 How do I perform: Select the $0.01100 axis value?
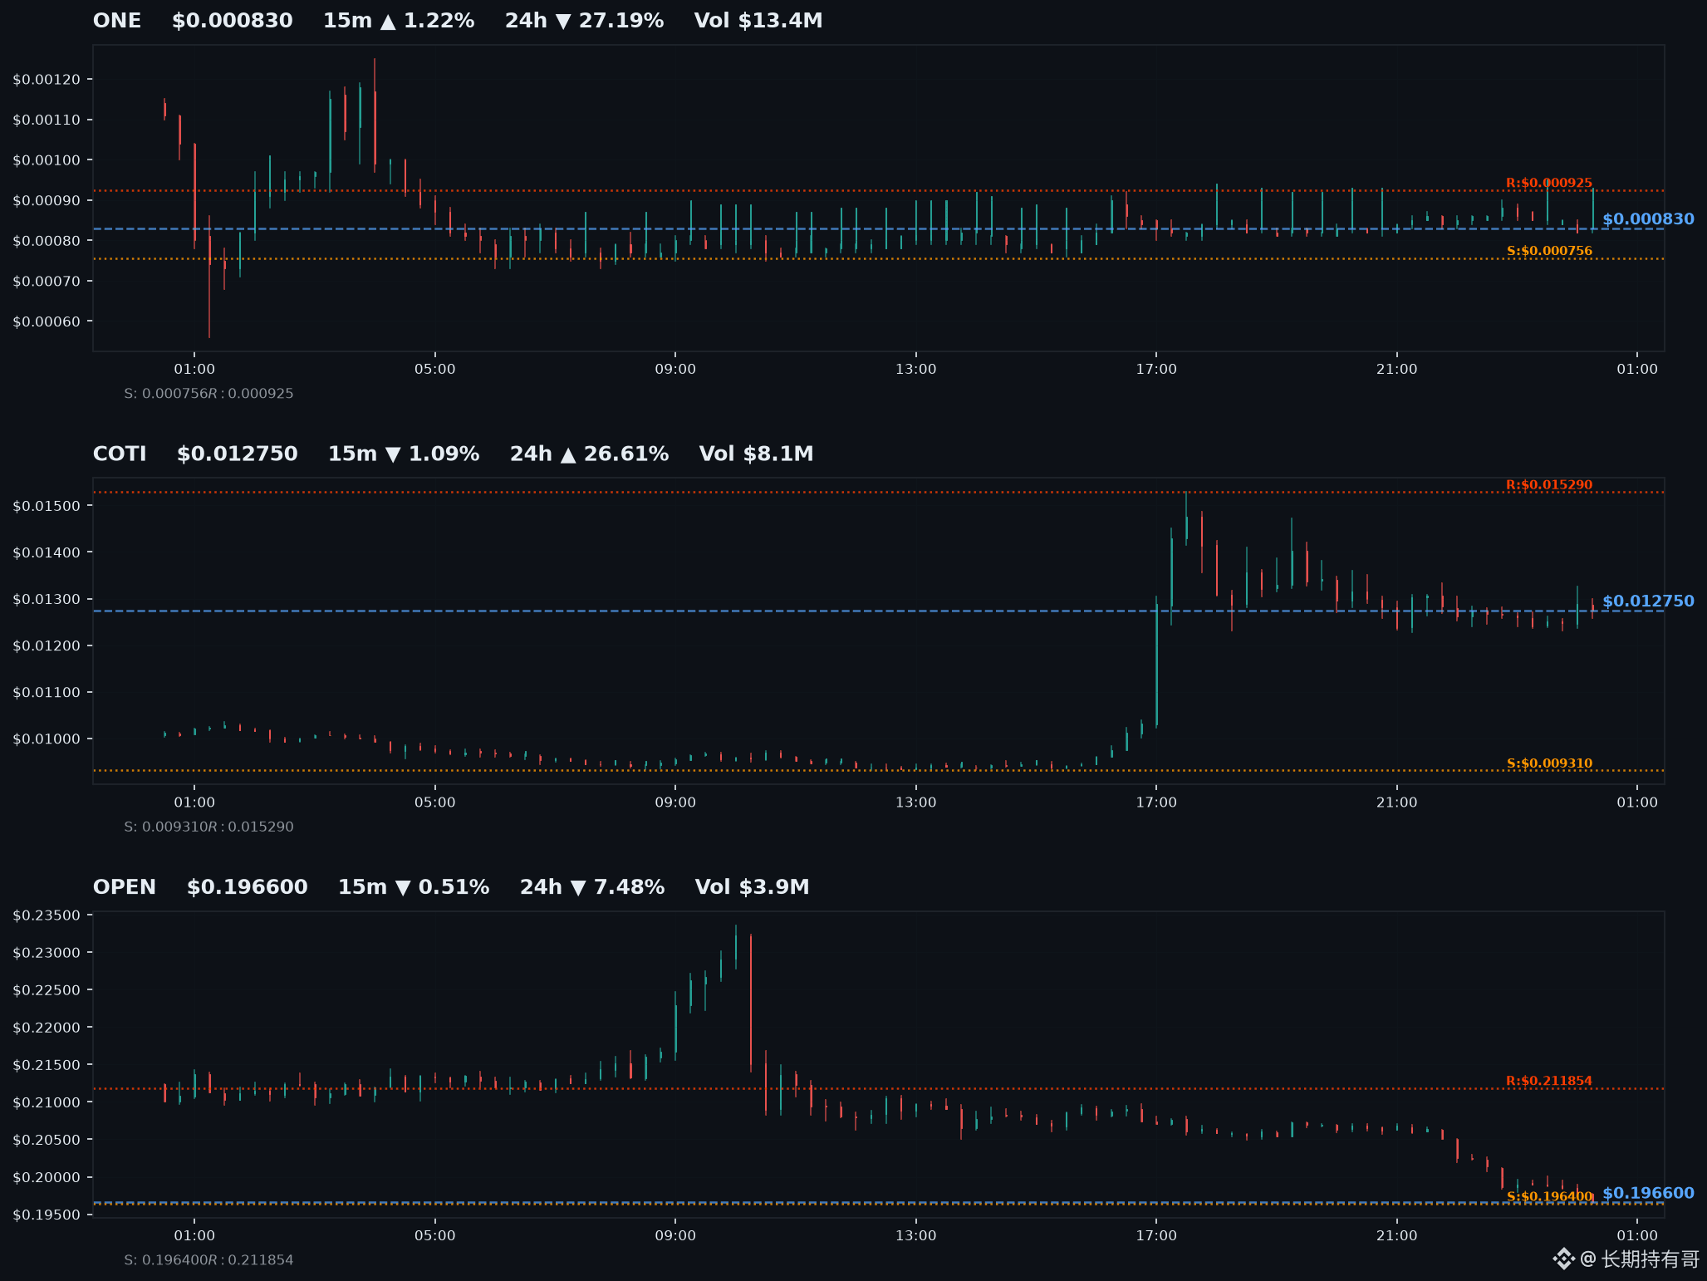point(47,693)
